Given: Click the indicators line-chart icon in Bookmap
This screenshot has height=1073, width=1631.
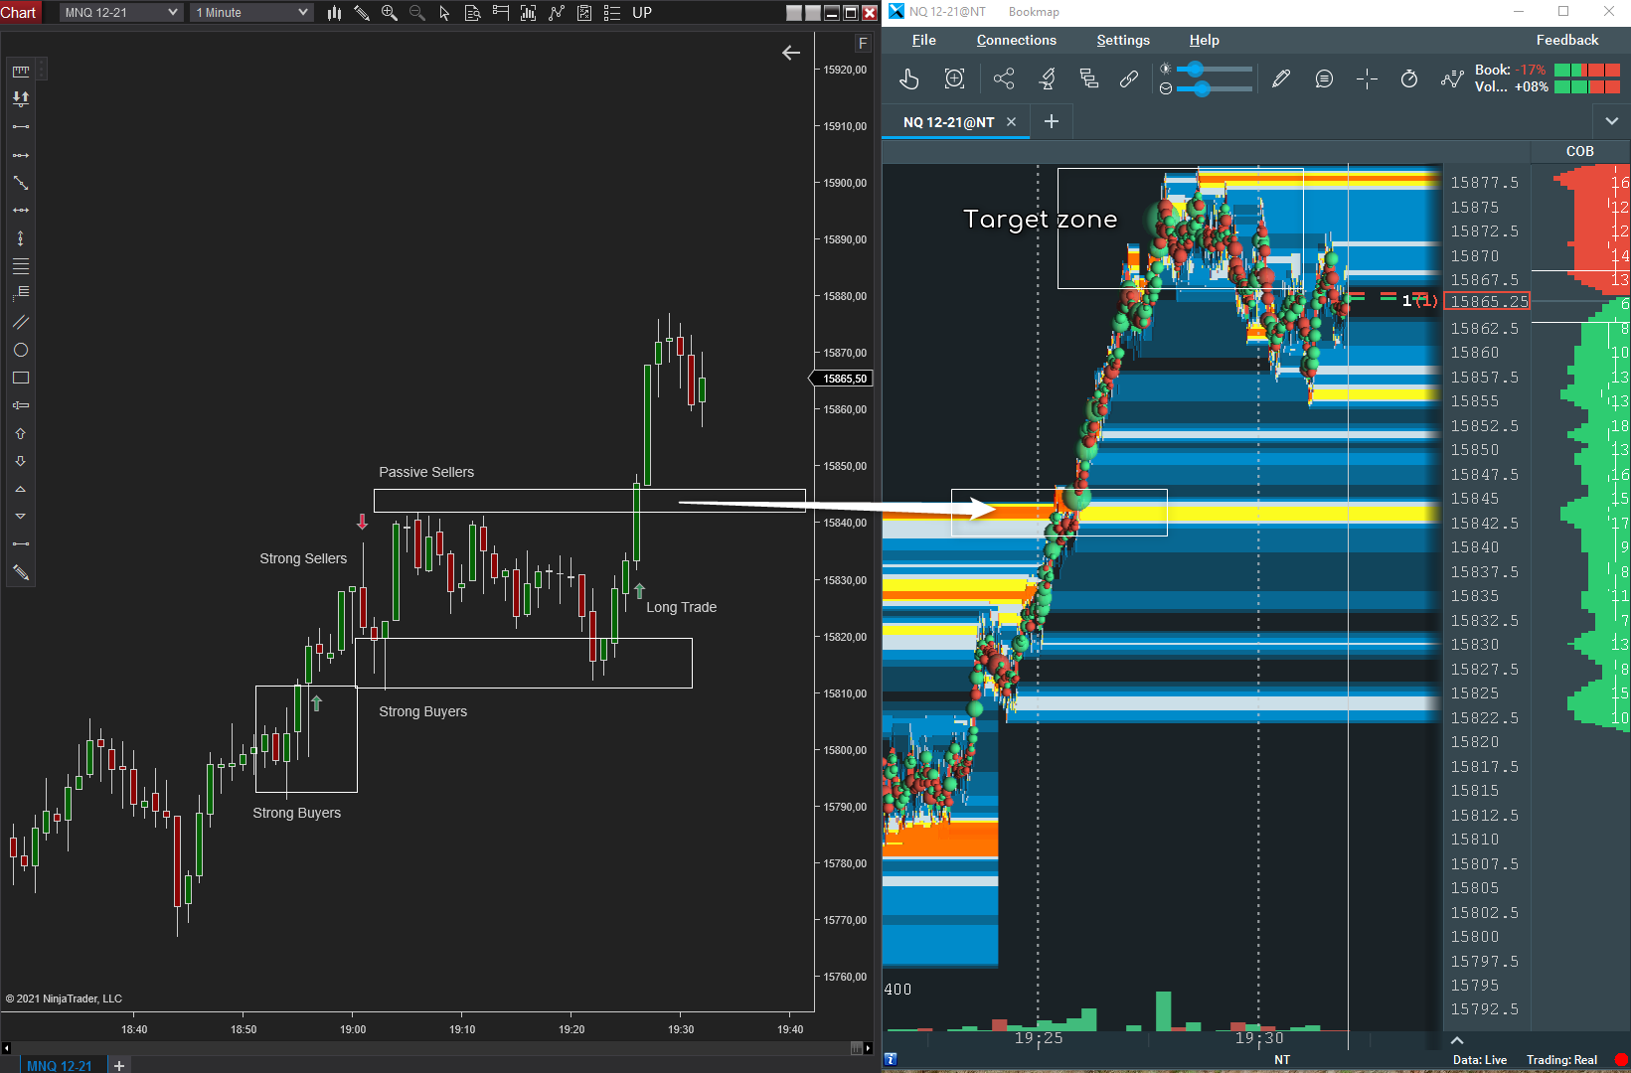Looking at the screenshot, I should [1452, 78].
